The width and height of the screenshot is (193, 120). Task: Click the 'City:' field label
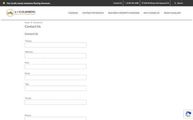[x=27, y=63]
